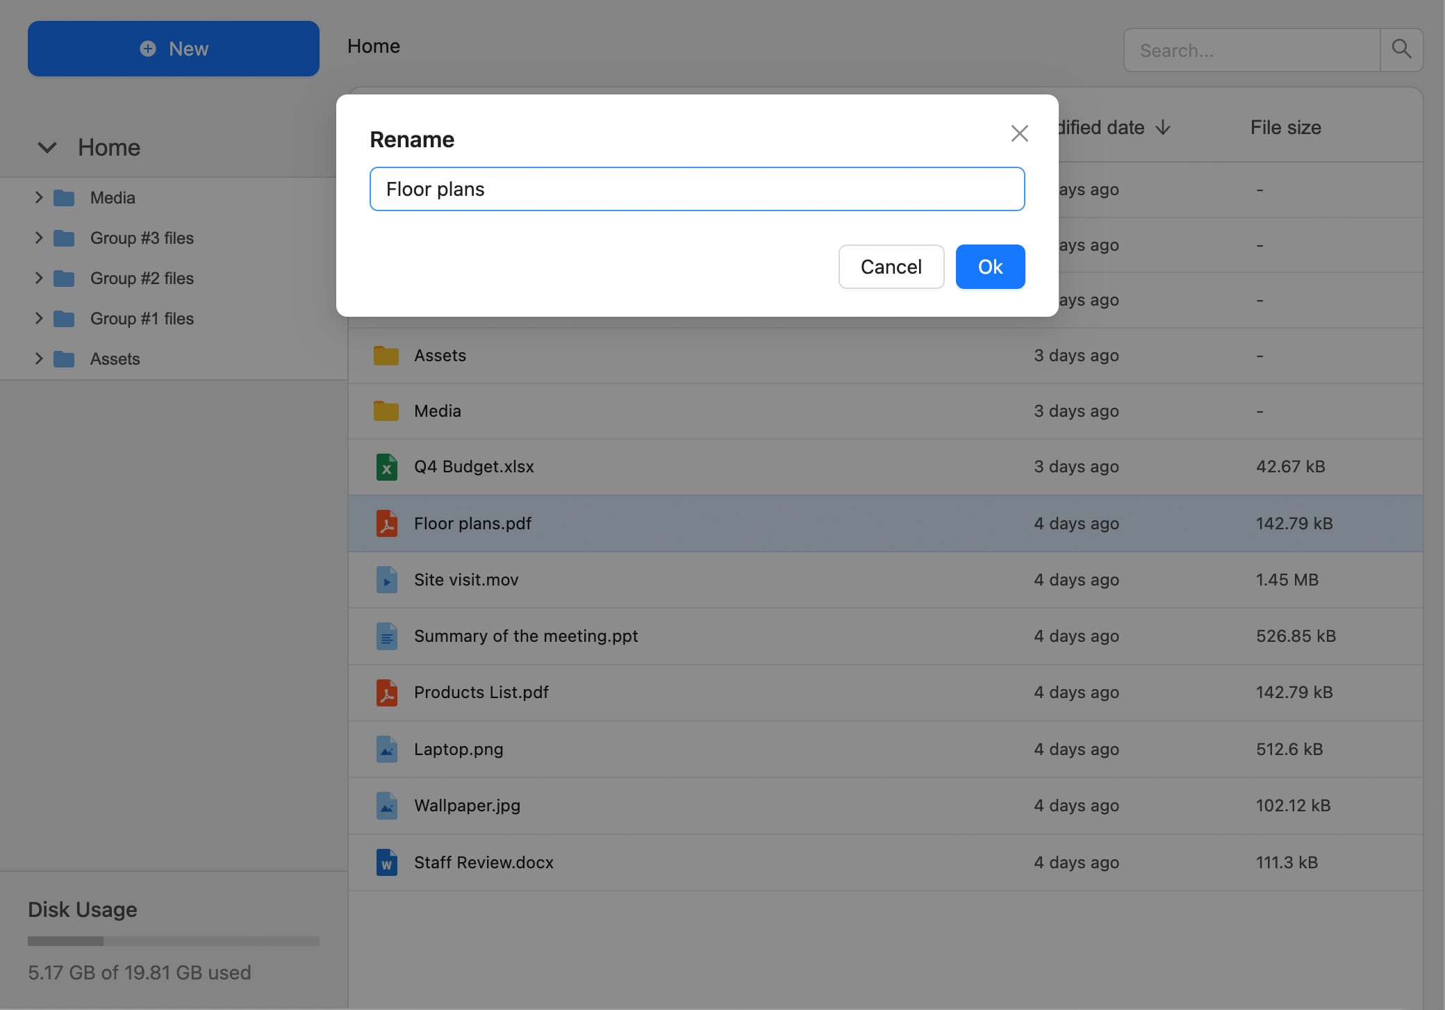Expand the Media folder in sidebar
Screen dimensions: 1445x1010
[x=39, y=198]
